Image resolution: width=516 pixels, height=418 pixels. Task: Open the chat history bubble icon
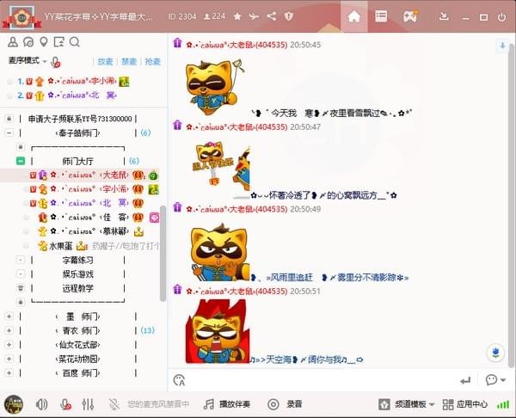point(28,42)
